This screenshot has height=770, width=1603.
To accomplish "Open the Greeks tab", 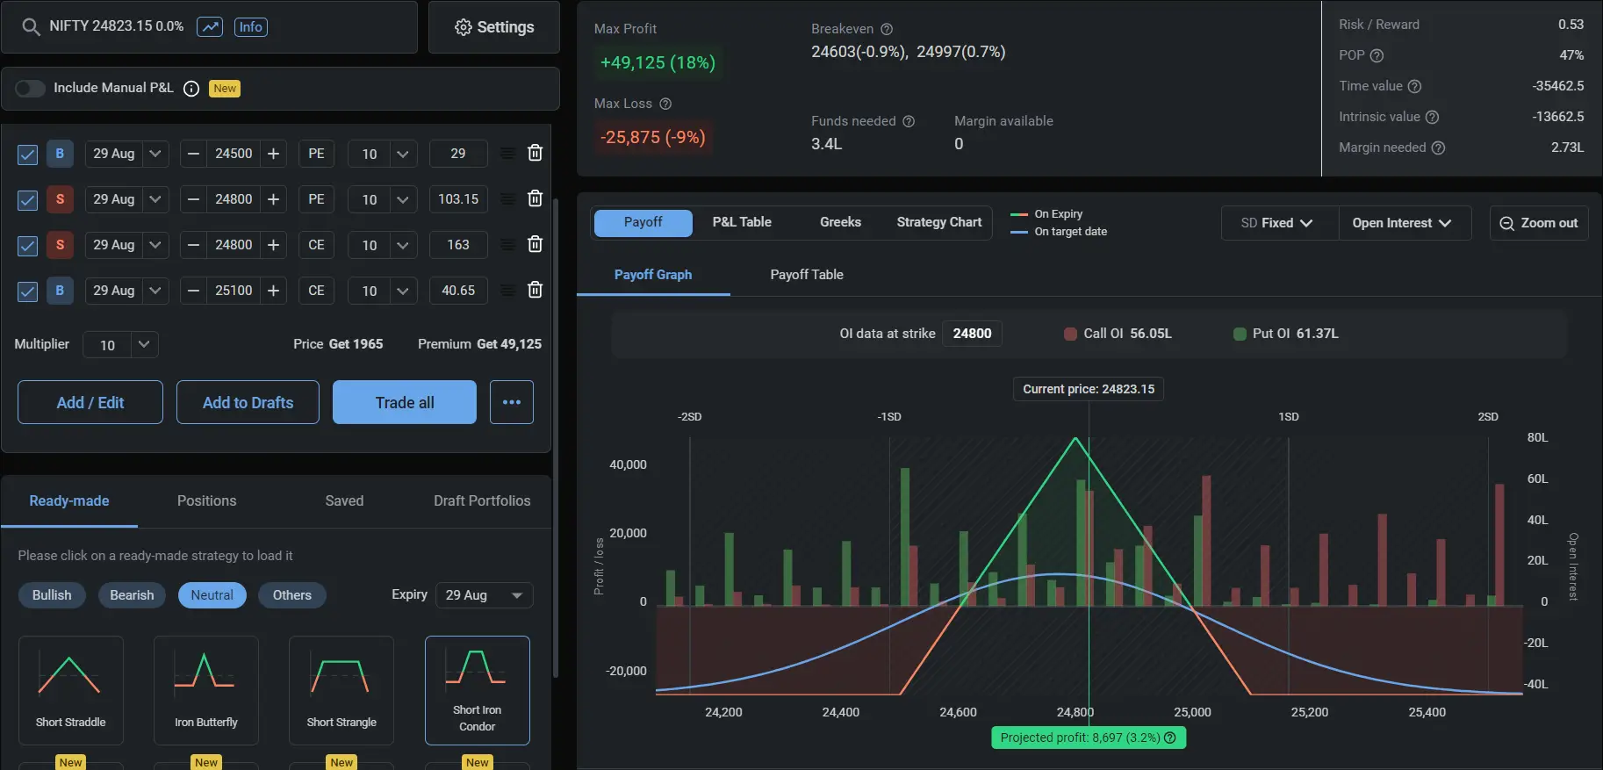I will point(840,222).
